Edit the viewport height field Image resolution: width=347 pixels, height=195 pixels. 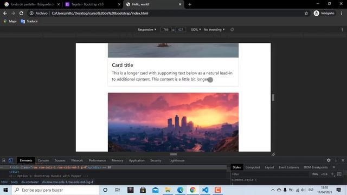181,29
